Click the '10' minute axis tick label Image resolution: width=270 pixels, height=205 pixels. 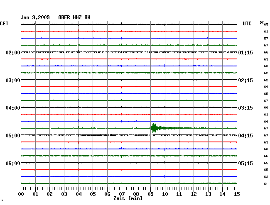click(x=165, y=194)
